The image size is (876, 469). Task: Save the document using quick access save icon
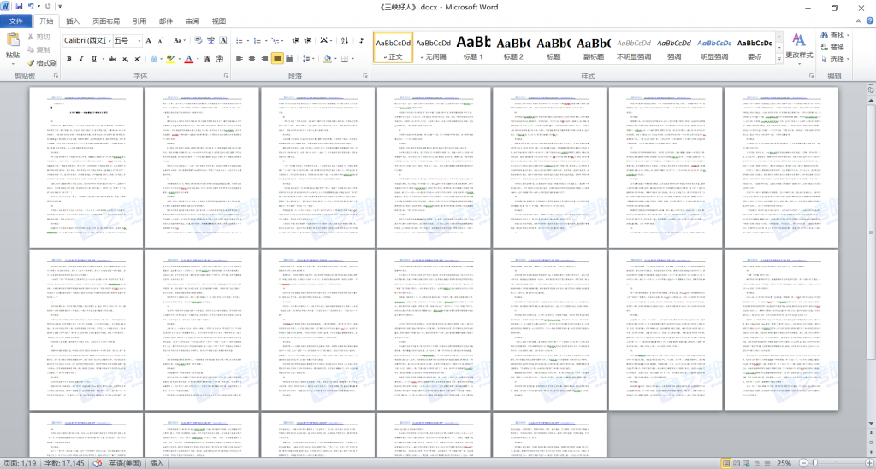pos(19,7)
